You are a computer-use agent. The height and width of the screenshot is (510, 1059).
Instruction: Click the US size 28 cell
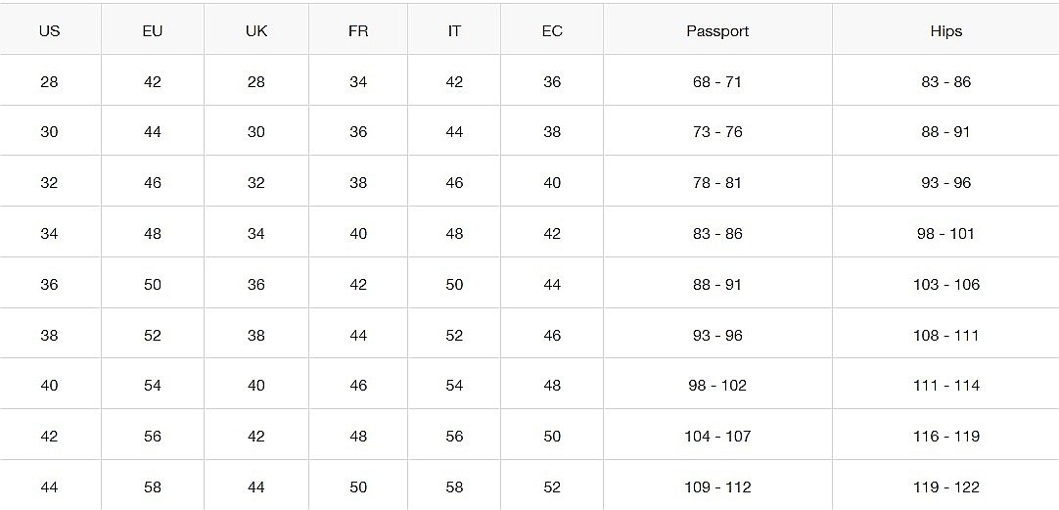coord(49,81)
